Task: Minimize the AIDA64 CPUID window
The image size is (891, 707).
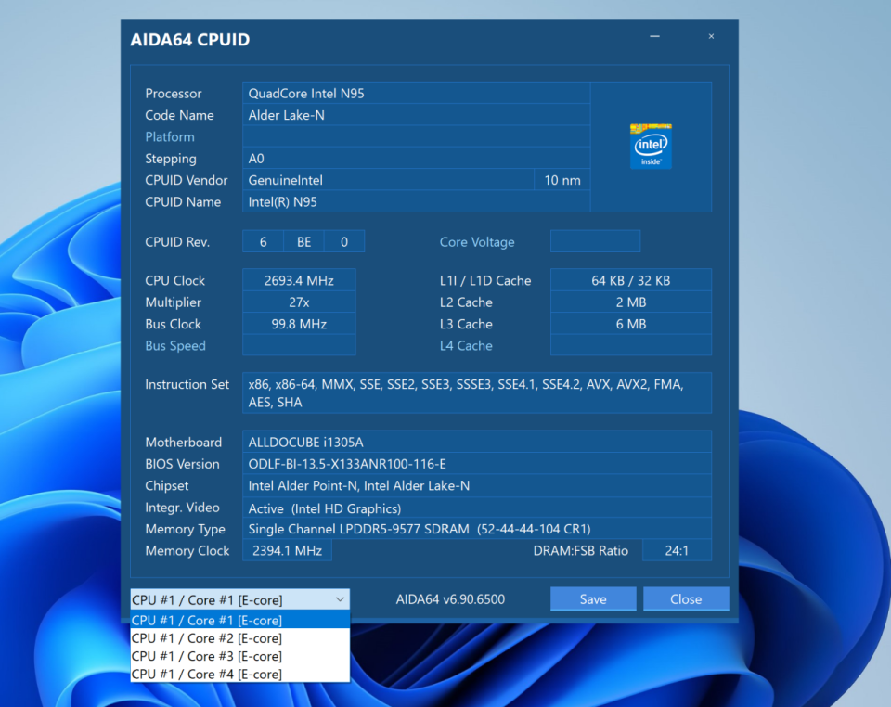Action: pos(654,36)
